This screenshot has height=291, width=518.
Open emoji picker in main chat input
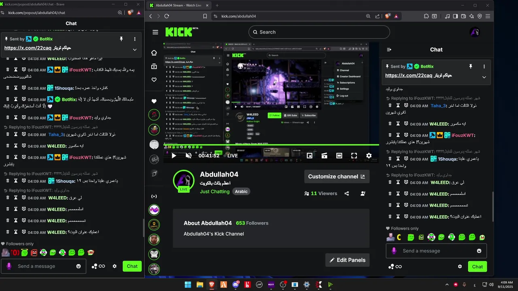pyautogui.click(x=479, y=251)
